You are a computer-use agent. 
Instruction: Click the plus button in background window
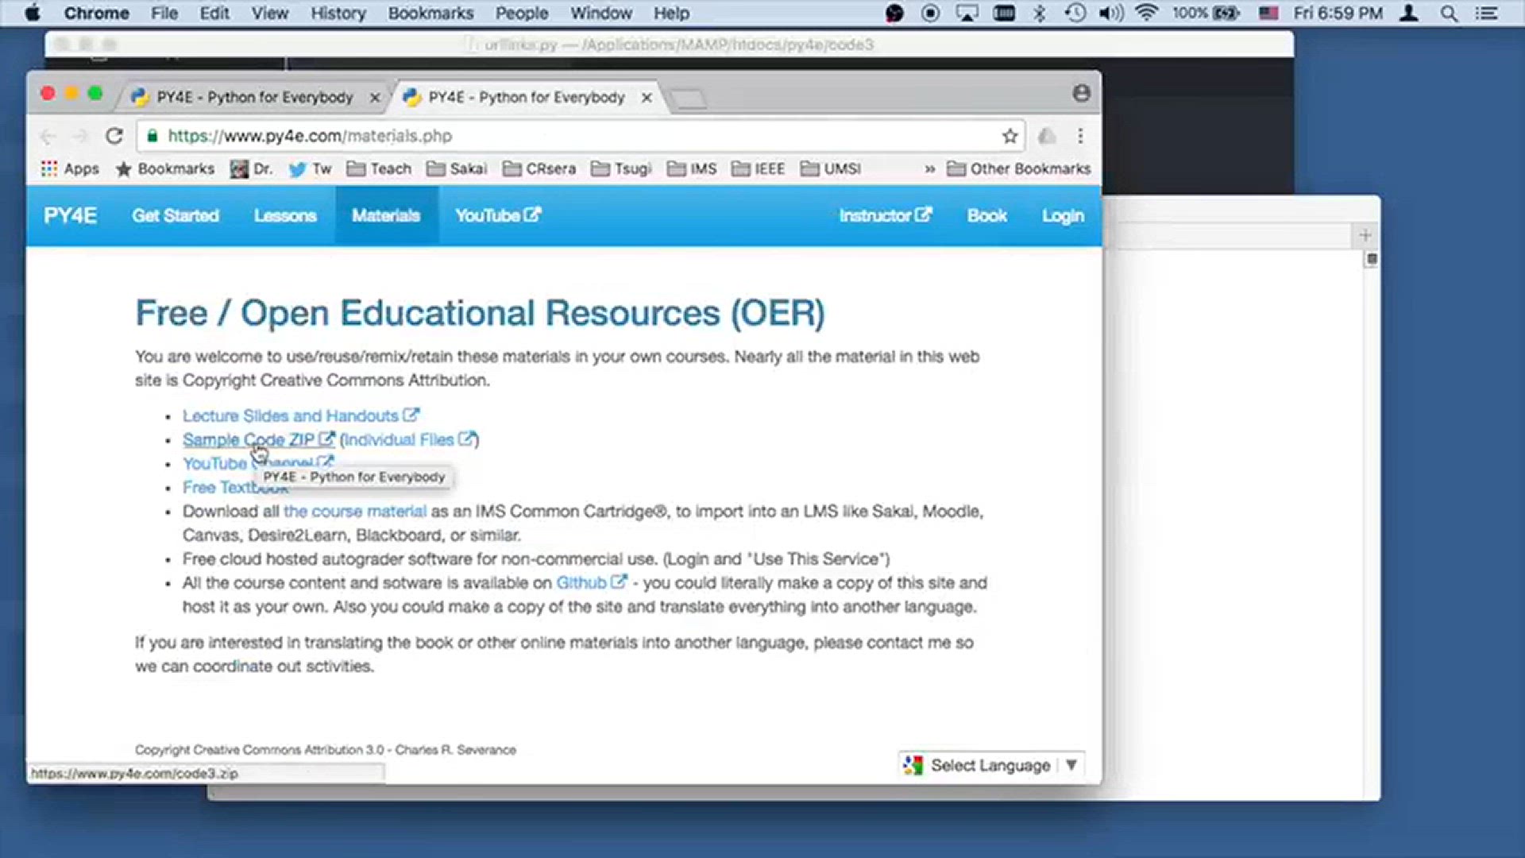(1365, 235)
